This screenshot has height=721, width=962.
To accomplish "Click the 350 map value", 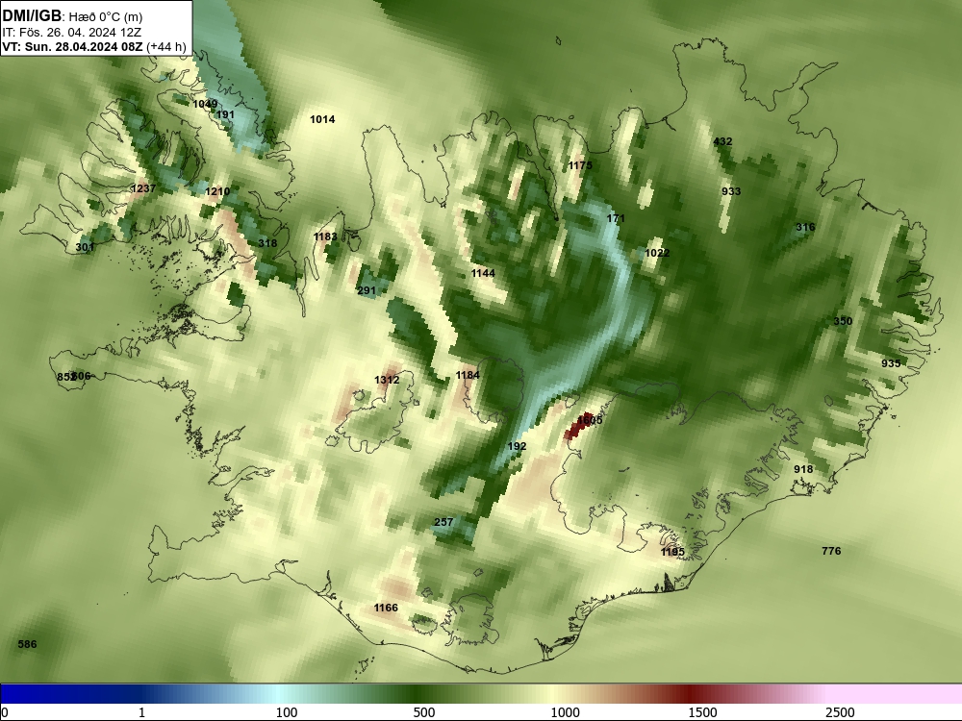I will point(843,321).
